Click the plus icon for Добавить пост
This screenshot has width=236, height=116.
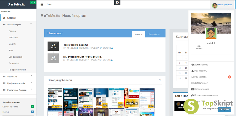pyautogui.click(x=192, y=83)
